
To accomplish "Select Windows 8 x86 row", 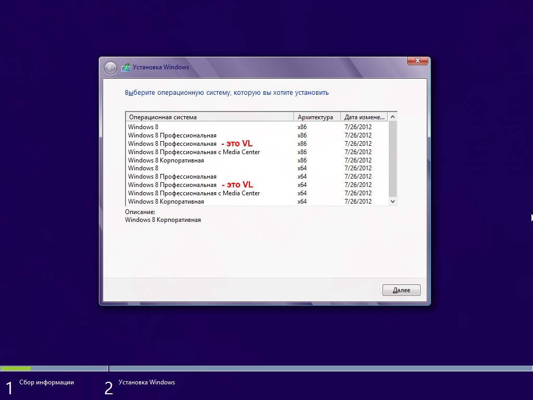I will [x=257, y=127].
